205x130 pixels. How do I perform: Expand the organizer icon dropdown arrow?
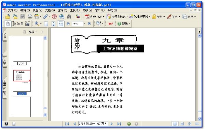point(41,17)
